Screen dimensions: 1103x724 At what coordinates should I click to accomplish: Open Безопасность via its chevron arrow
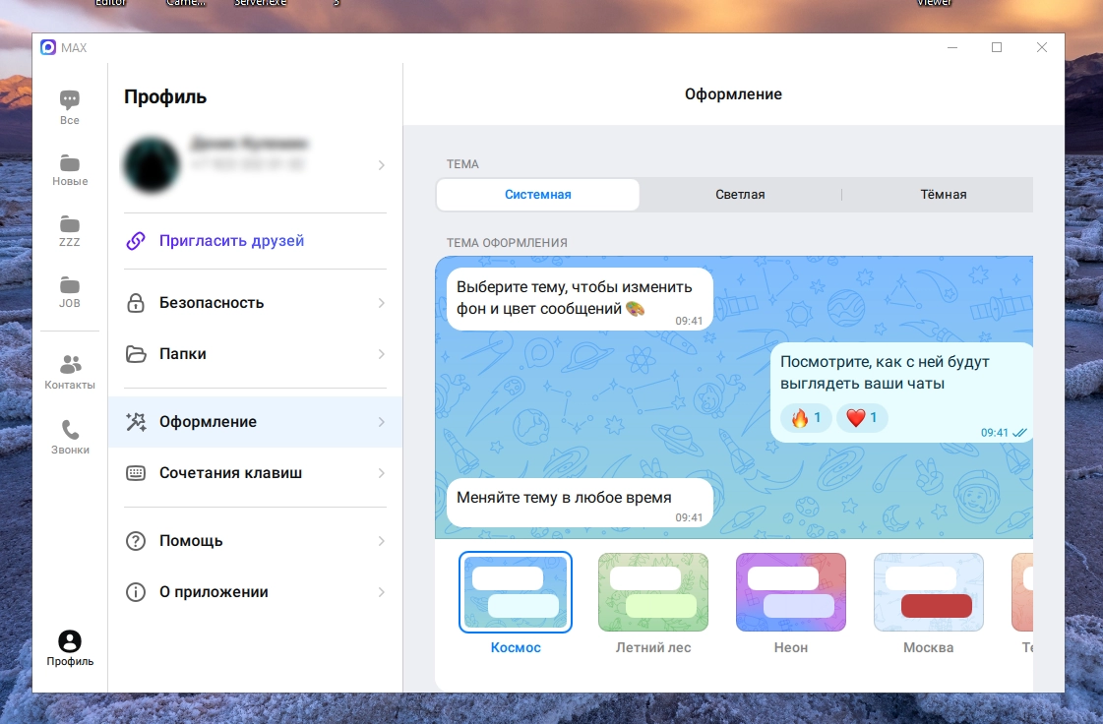[381, 303]
